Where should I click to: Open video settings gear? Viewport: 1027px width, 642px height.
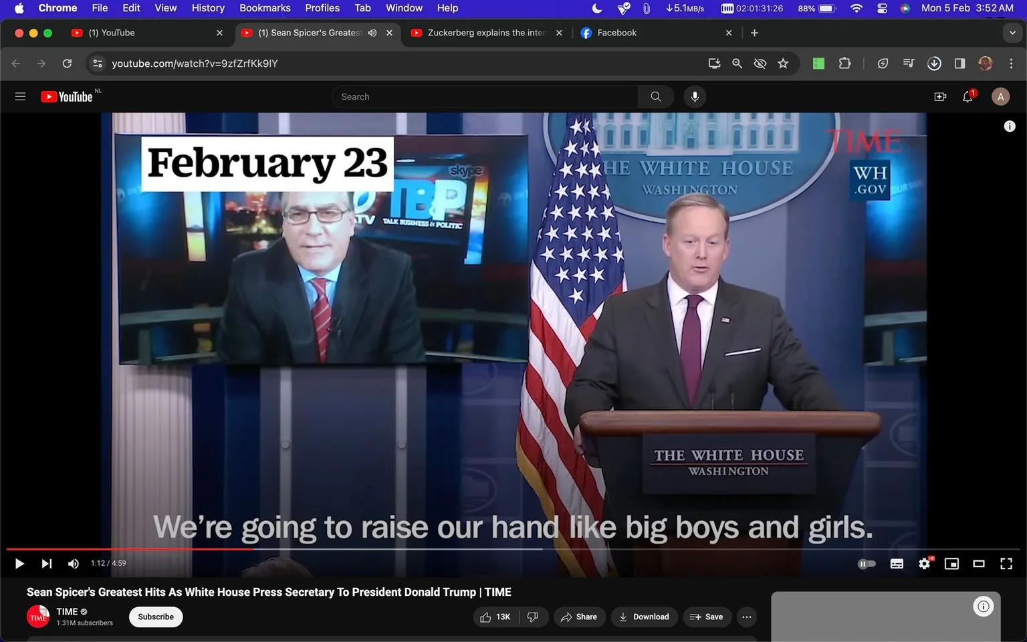coord(925,564)
